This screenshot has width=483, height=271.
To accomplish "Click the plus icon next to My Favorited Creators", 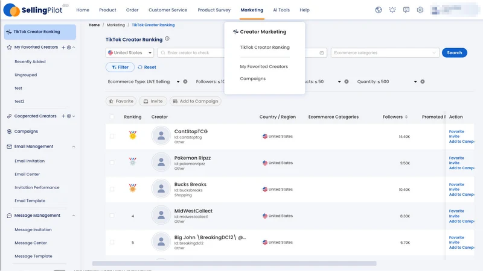I will pyautogui.click(x=63, y=48).
